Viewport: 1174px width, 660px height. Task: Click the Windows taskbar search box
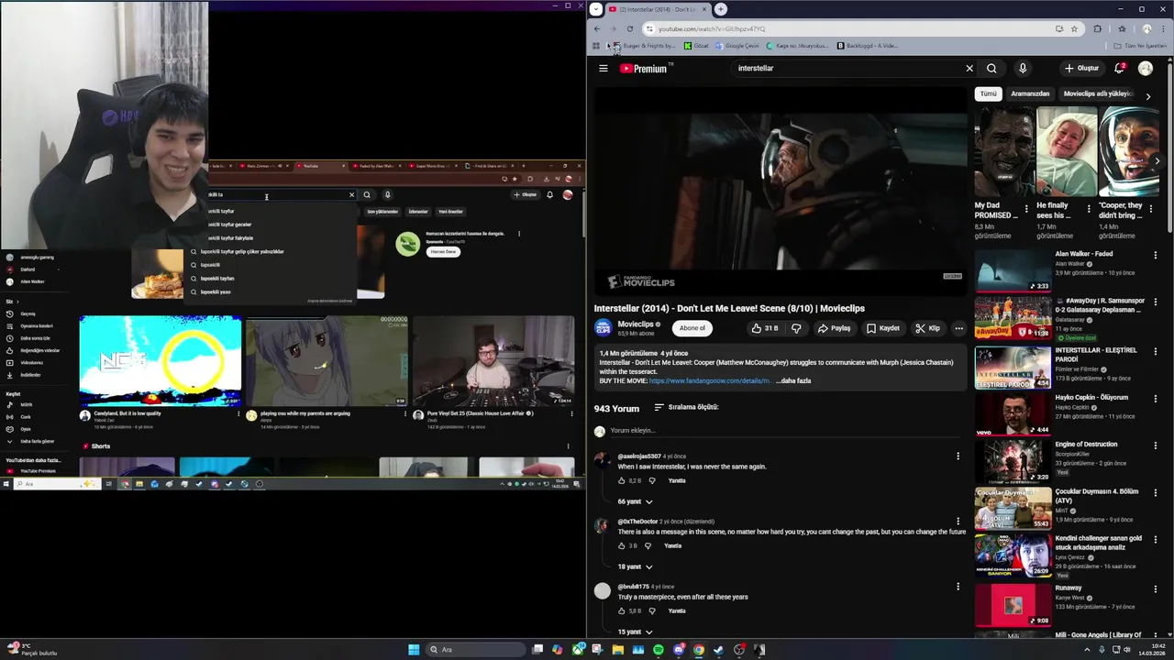(x=475, y=650)
